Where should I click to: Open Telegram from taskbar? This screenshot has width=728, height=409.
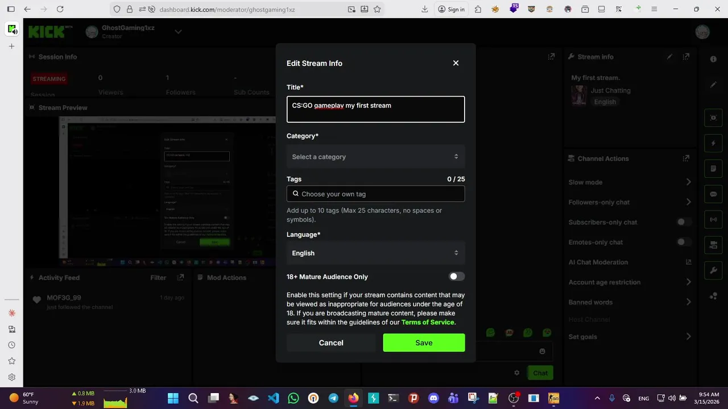[333, 398]
